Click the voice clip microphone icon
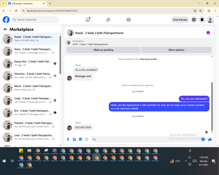This screenshot has height=175, width=219. [x=68, y=140]
